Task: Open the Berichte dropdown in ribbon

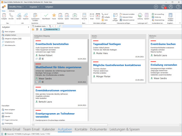Action: pyautogui.click(x=84, y=17)
